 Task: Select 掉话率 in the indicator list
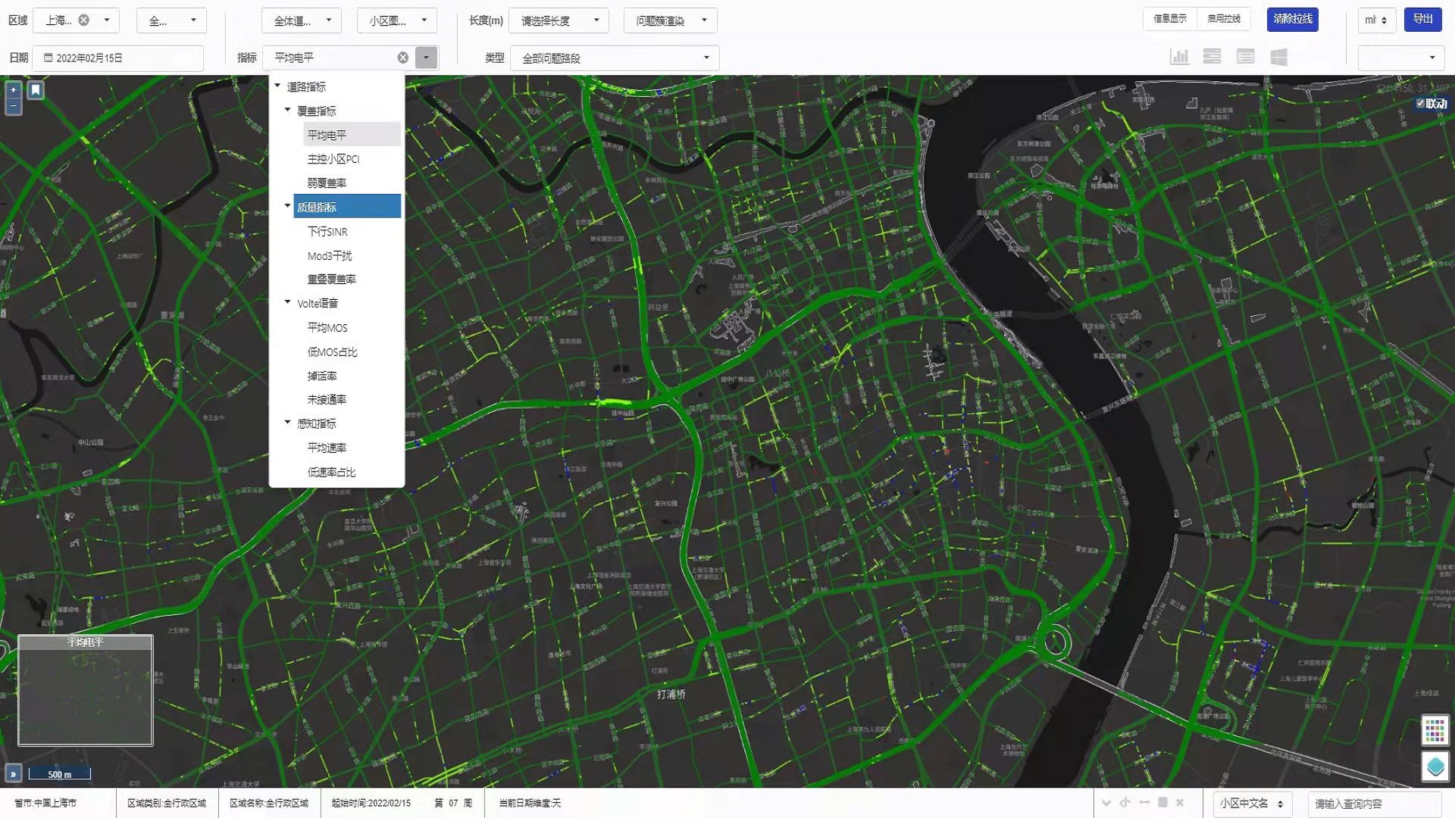point(322,376)
